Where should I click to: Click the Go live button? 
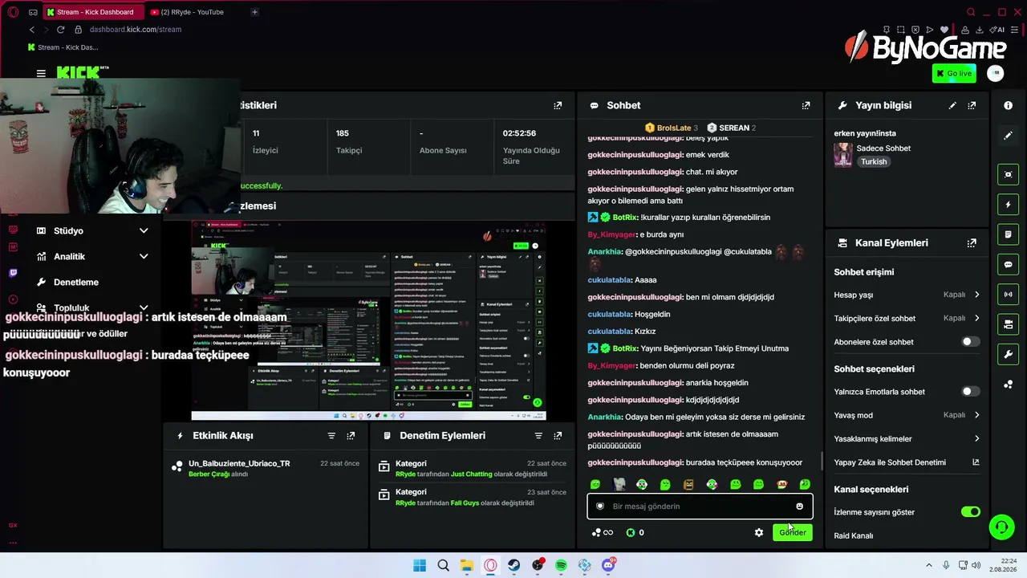[954, 73]
